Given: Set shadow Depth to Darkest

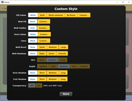Looking at the screenshot, I should pyautogui.click(x=84, y=66).
